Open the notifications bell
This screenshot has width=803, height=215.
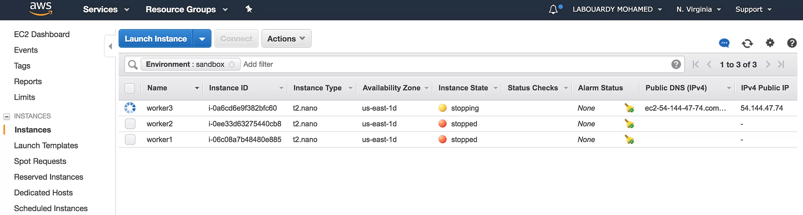click(x=553, y=9)
